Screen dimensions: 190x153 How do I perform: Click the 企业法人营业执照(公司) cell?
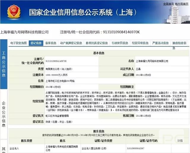(x=94, y=148)
